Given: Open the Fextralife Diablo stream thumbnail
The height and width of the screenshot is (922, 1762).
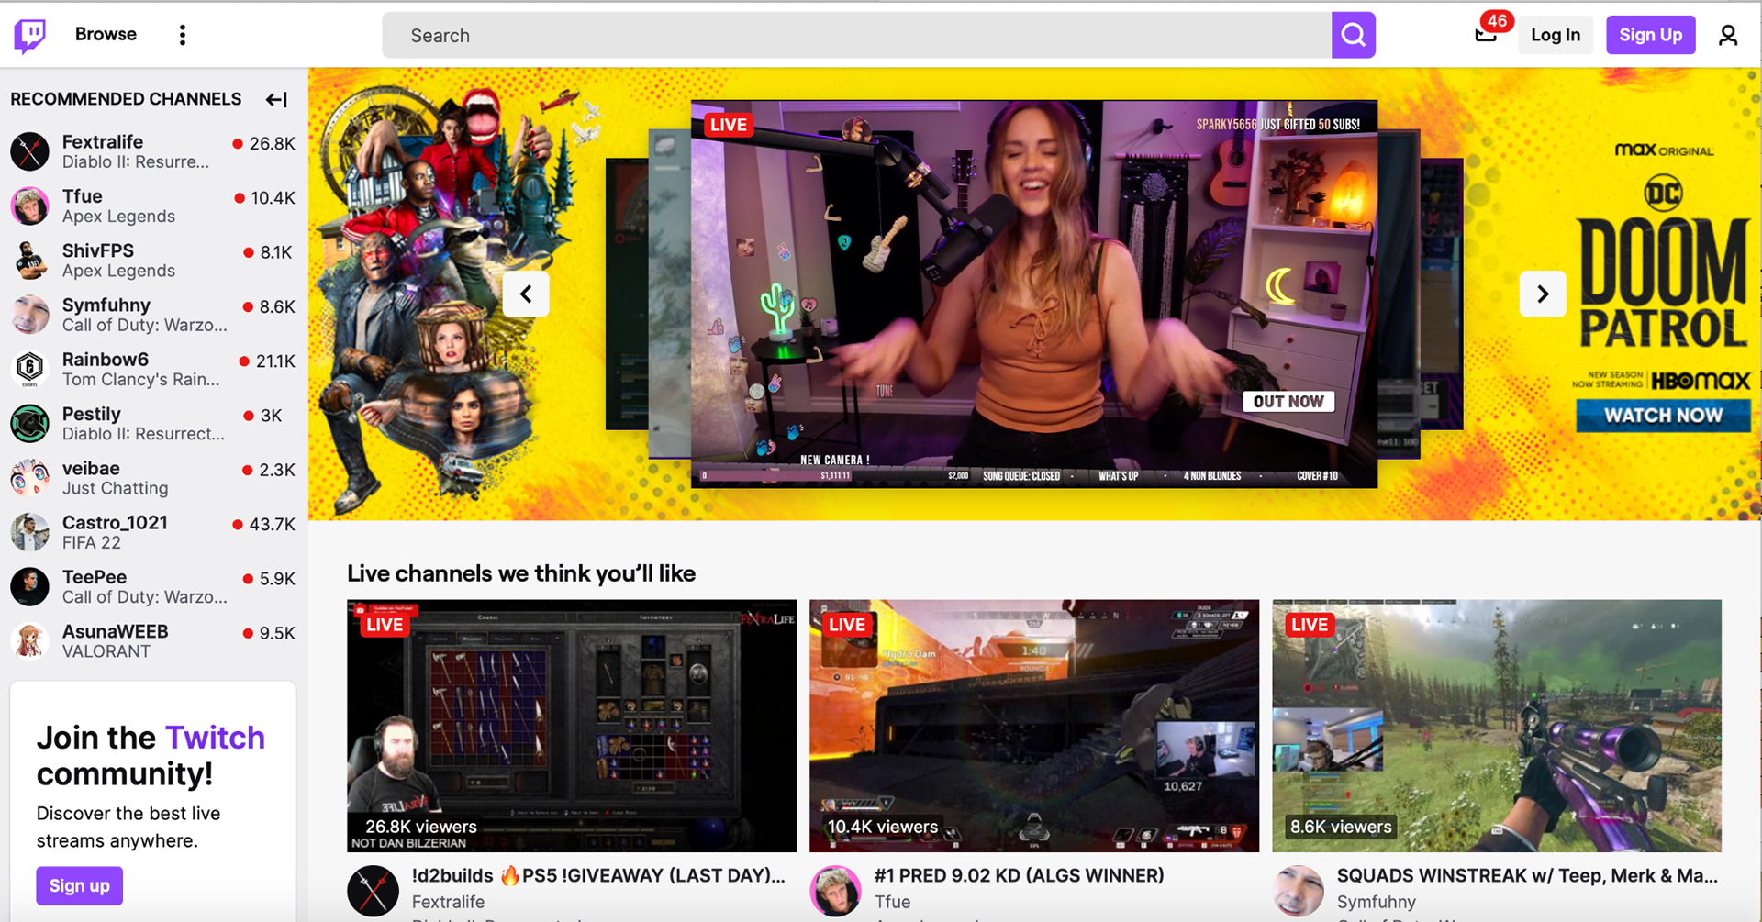Looking at the screenshot, I should pos(572,726).
